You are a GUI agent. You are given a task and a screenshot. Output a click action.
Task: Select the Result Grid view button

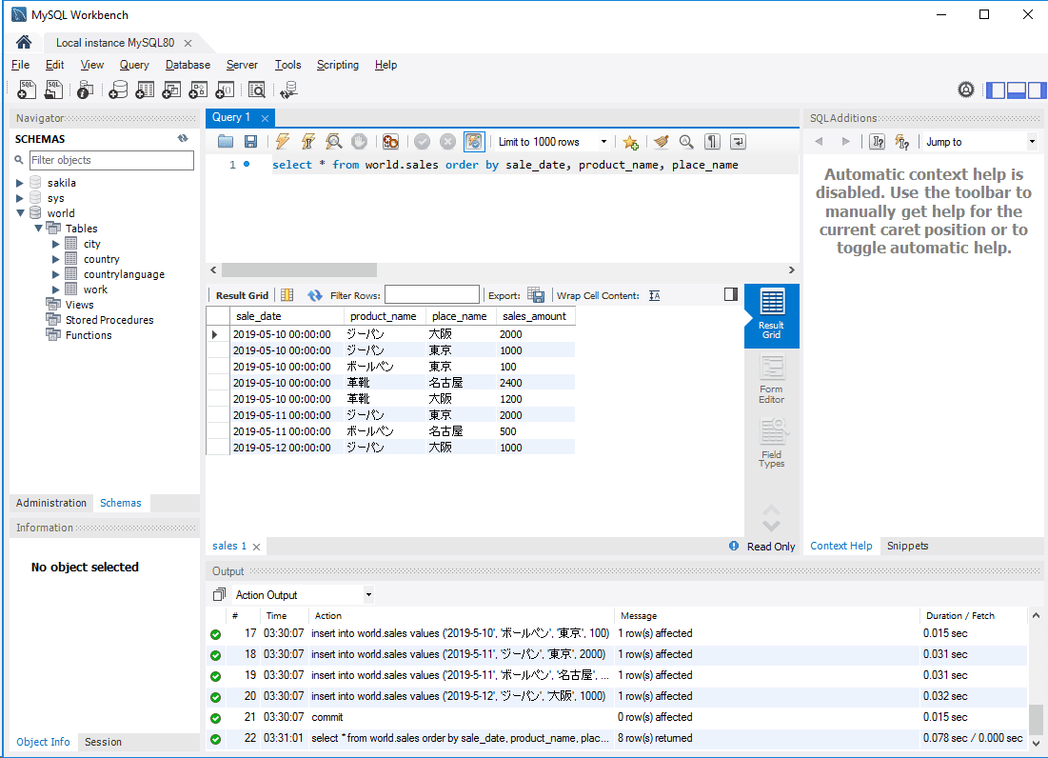pos(771,315)
